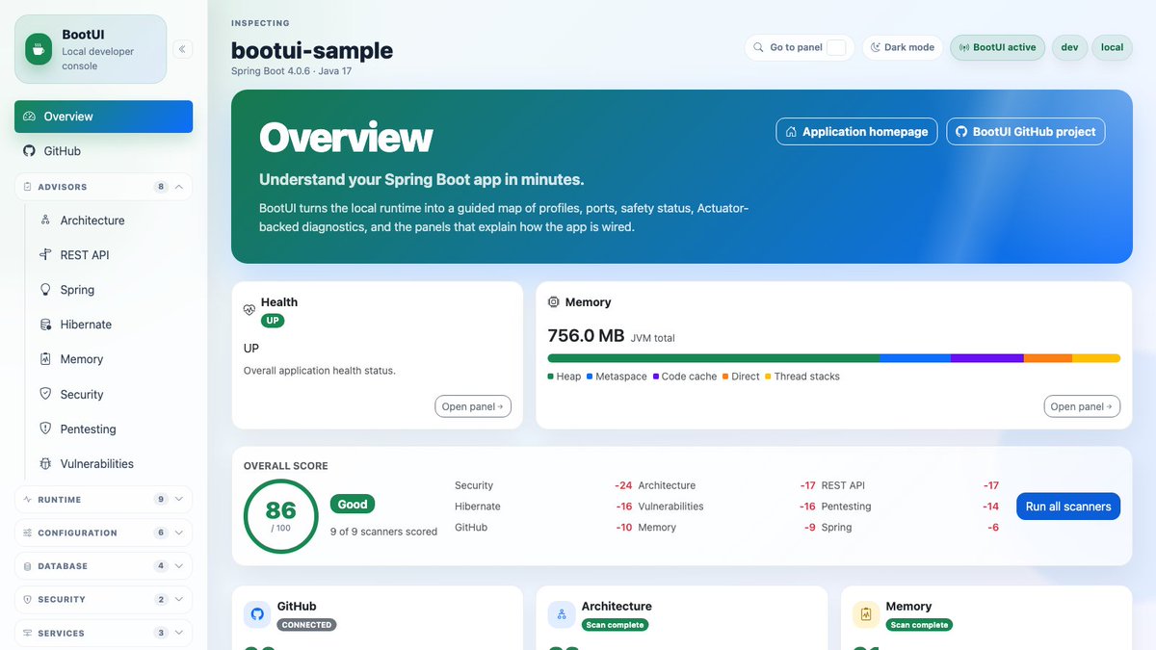
Task: Click the chip icon in the Memory card header
Action: (554, 302)
